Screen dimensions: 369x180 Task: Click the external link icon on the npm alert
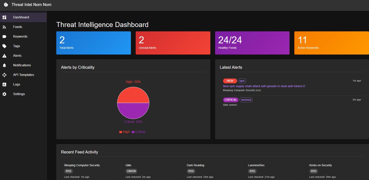tap(304, 86)
